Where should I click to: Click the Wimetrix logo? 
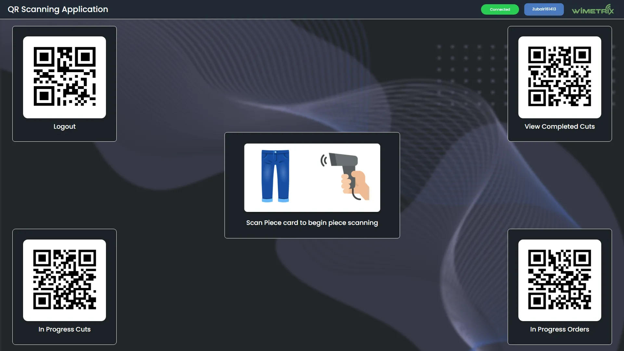point(592,10)
